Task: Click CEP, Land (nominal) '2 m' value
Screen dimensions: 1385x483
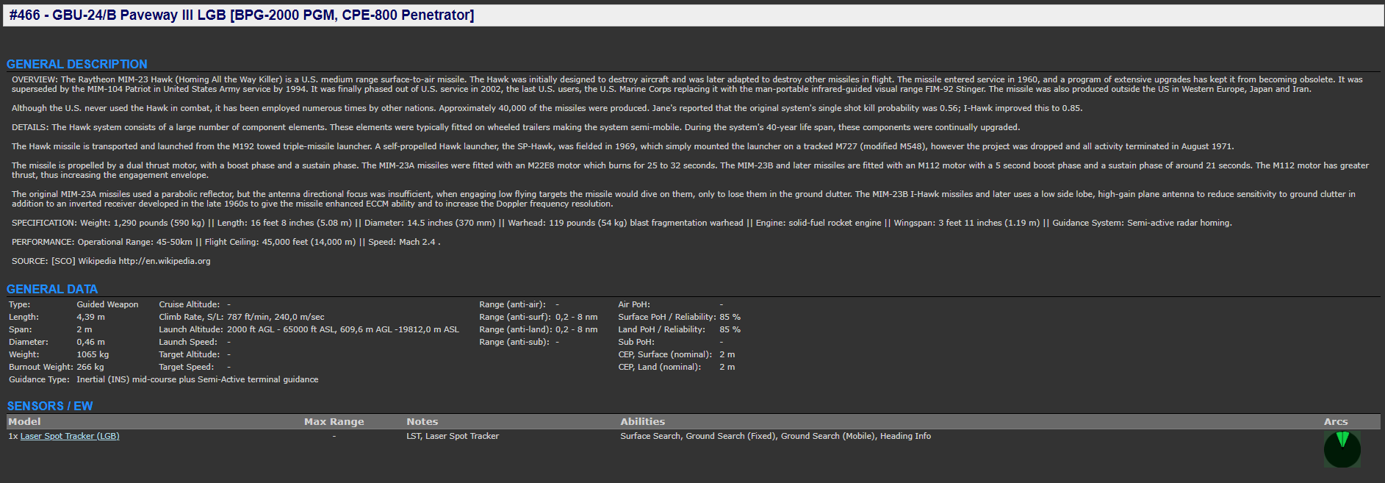Action: (x=727, y=367)
